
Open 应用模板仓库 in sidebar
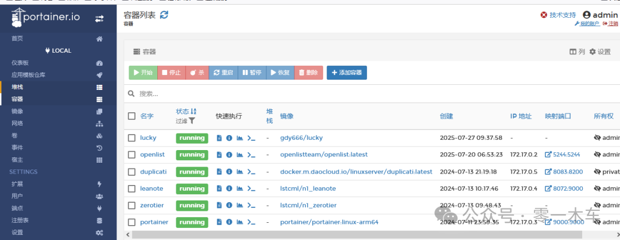coord(58,75)
